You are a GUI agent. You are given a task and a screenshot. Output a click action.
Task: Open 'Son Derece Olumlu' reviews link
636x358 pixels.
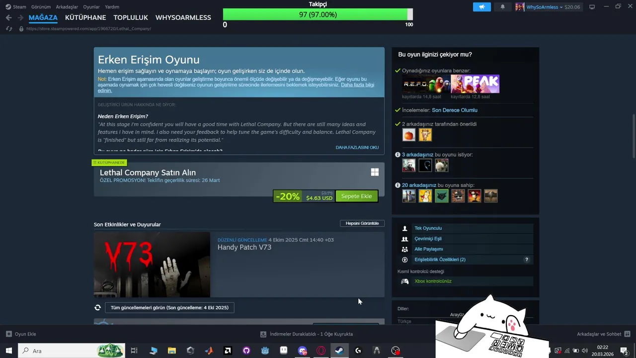click(454, 110)
